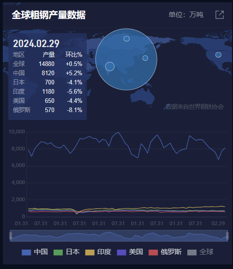The width and height of the screenshot is (233, 269).
Task: Click the left handle of zoom slider
Action: coord(11,236)
